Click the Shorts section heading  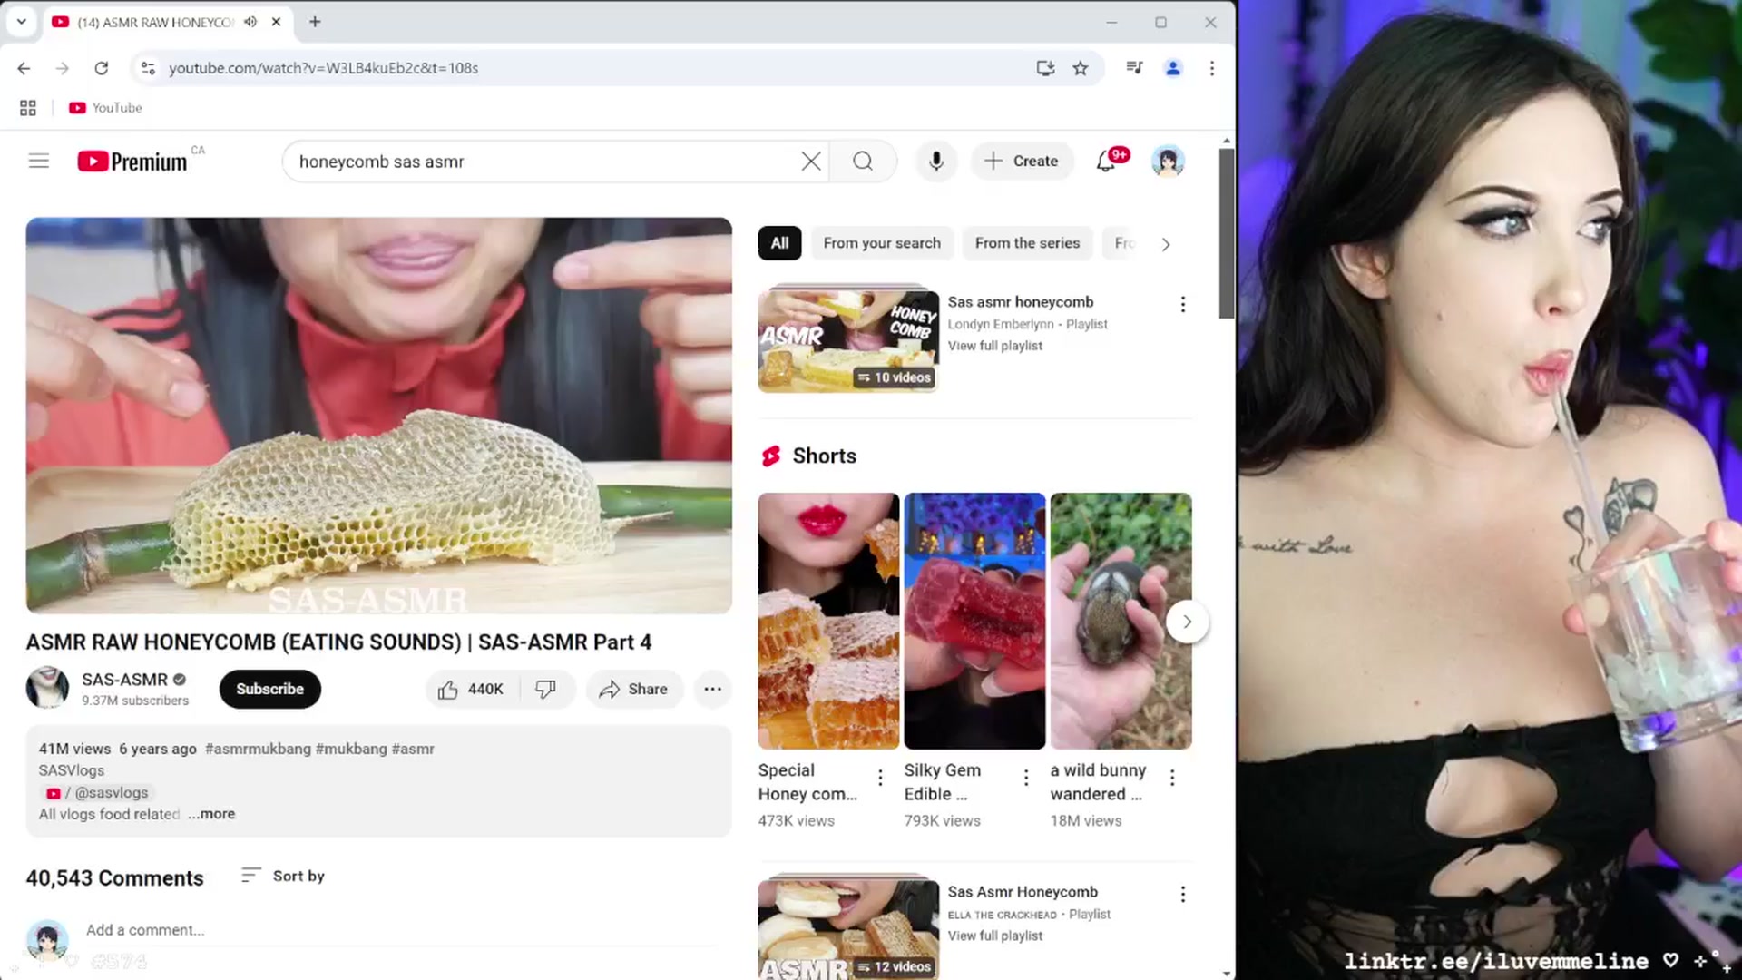[824, 456]
